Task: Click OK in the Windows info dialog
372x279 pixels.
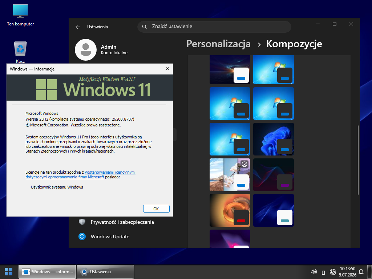Action: click(x=156, y=209)
